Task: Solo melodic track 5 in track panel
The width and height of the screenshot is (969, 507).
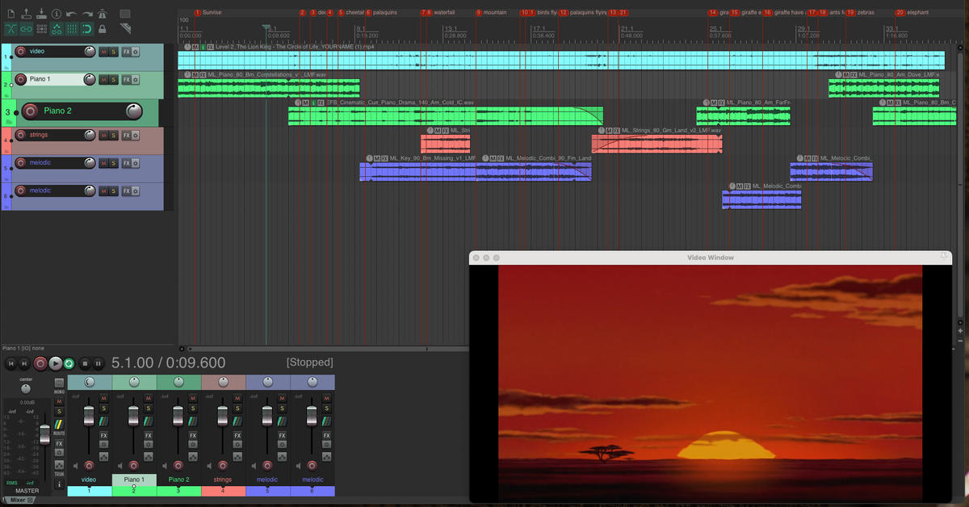Action: (114, 163)
